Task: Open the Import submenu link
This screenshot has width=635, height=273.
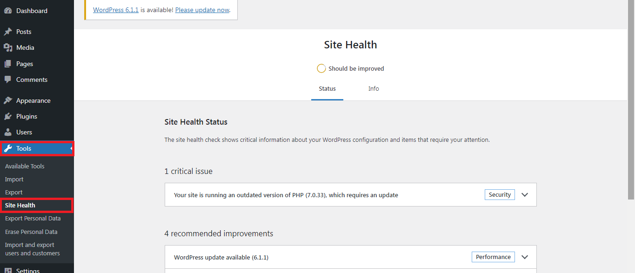Action: tap(14, 179)
